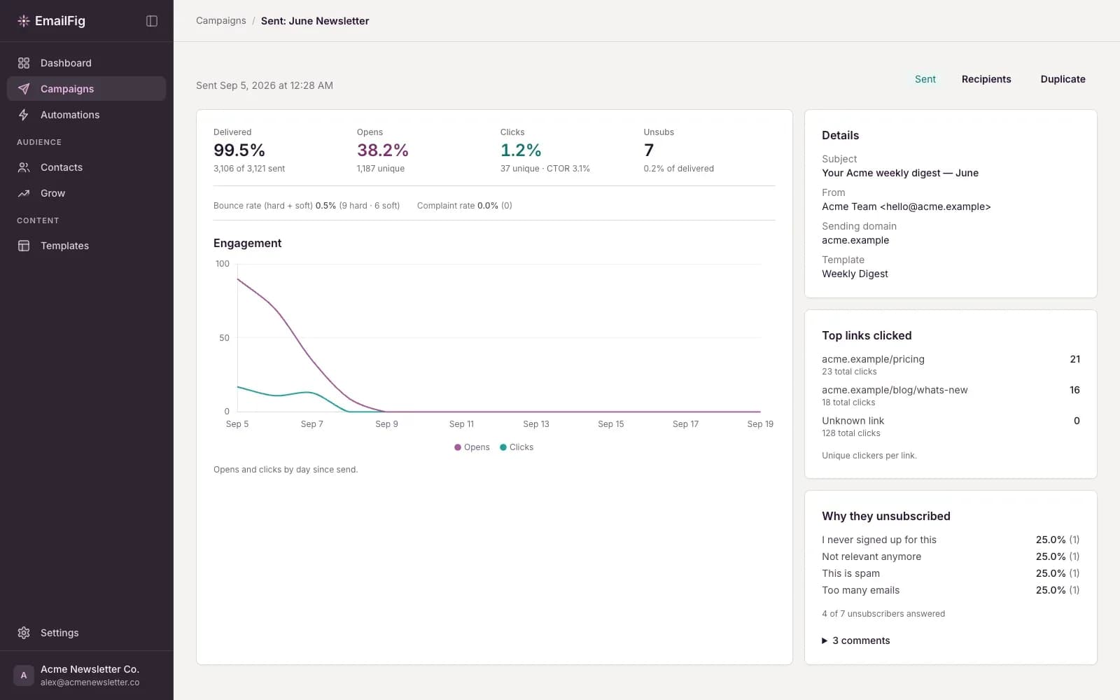
Task: Navigate to Contacts
Action: (86, 167)
